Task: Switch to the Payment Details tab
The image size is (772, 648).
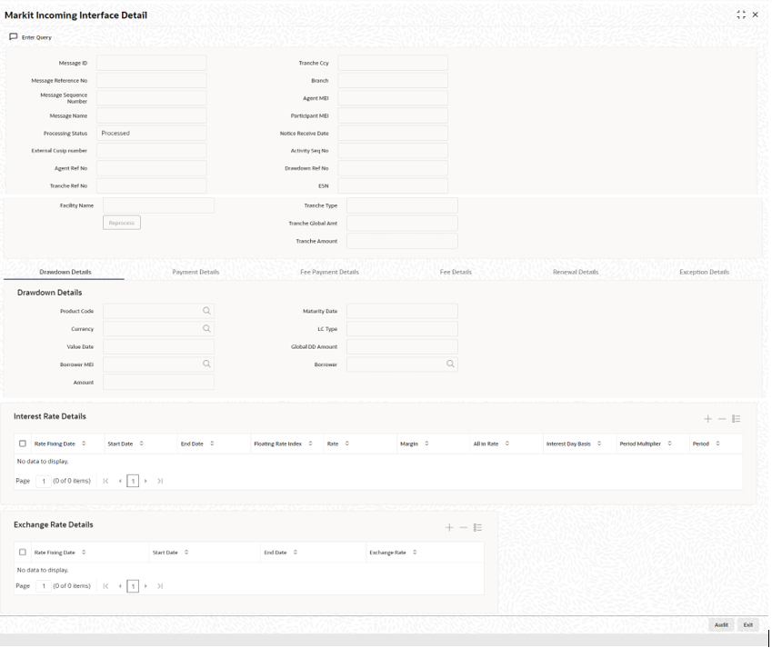Action: click(x=196, y=272)
